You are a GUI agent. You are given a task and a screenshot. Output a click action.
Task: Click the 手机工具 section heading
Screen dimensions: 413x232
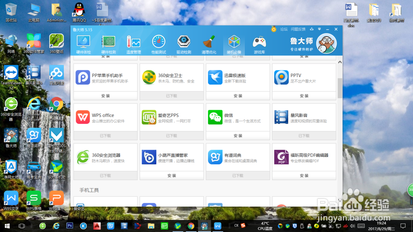point(89,190)
